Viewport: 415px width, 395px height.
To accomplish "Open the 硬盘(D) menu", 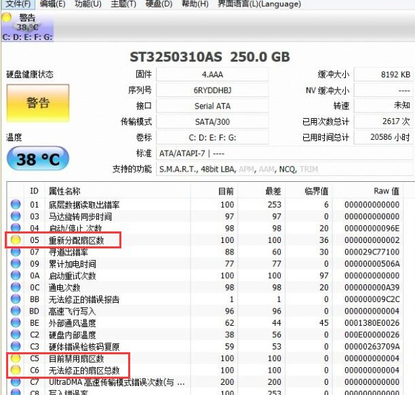I will tap(159, 3).
